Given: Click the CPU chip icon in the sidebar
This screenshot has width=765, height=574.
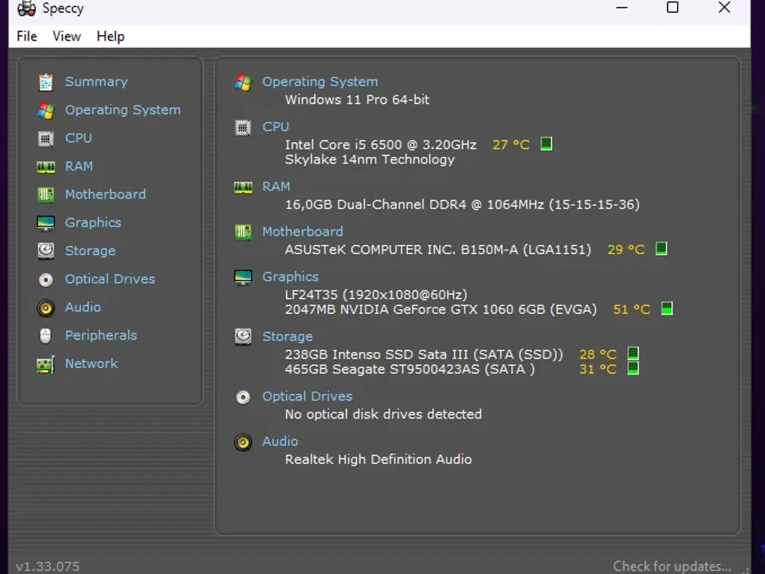Looking at the screenshot, I should coord(45,138).
